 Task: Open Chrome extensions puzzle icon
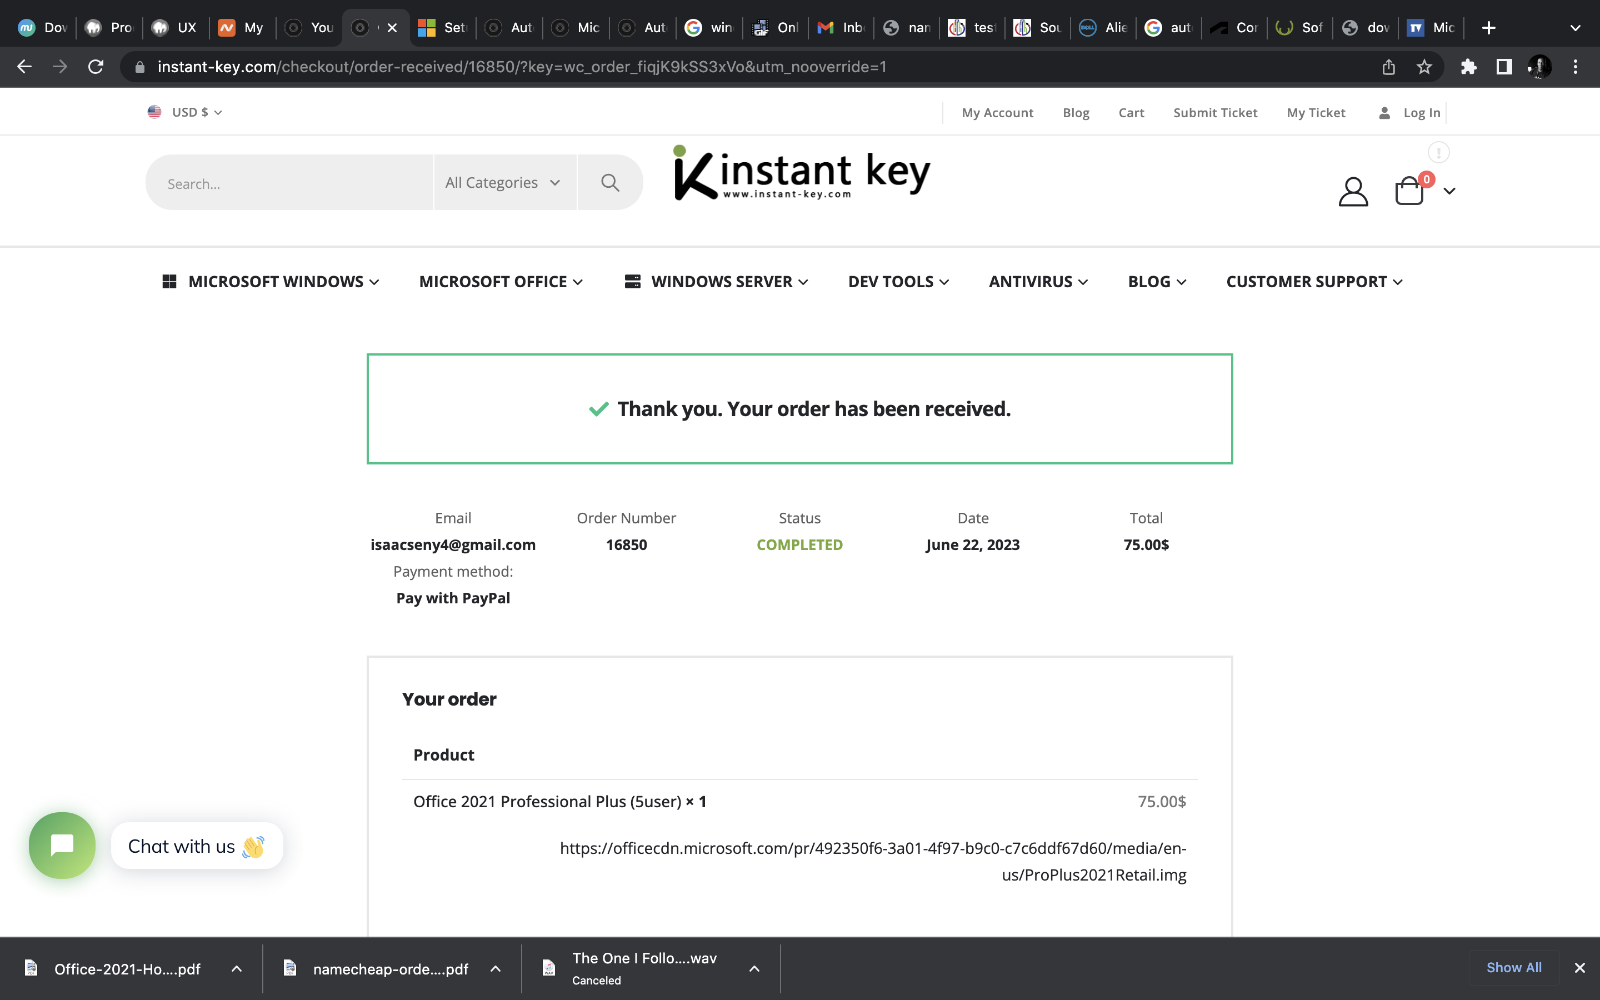point(1468,67)
